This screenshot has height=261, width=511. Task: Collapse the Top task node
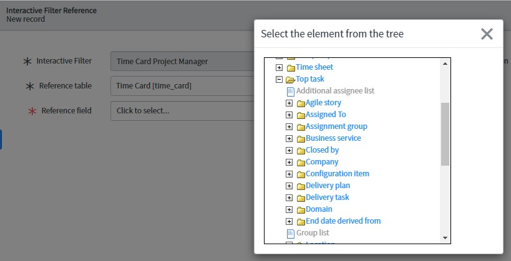pyautogui.click(x=279, y=79)
